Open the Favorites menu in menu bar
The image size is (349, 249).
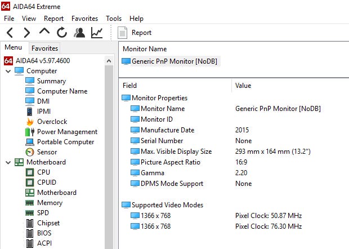click(x=84, y=19)
